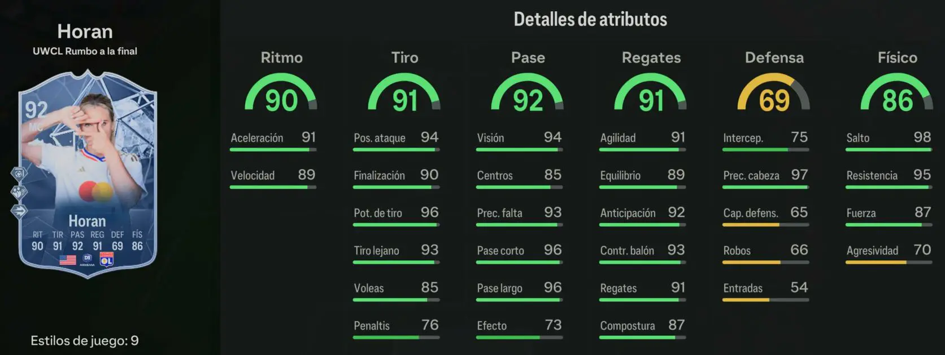Open the Tiro category heading
945x355 pixels.
(x=404, y=57)
